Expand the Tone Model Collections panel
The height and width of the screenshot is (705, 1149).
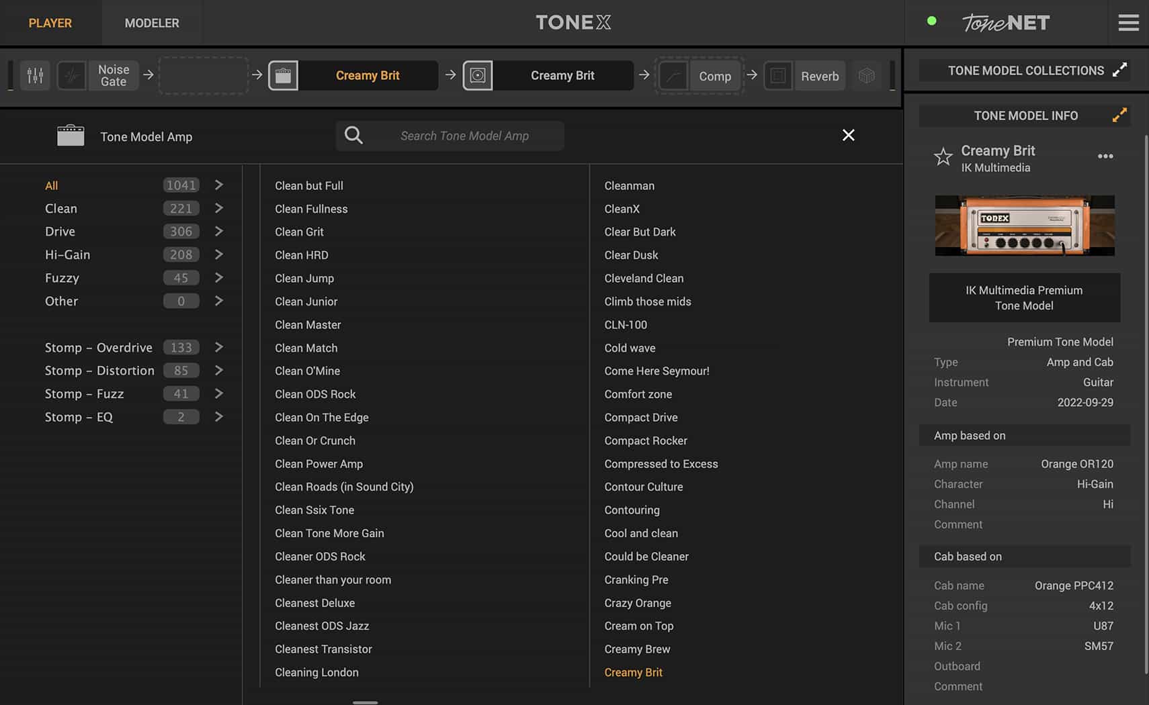pos(1119,70)
